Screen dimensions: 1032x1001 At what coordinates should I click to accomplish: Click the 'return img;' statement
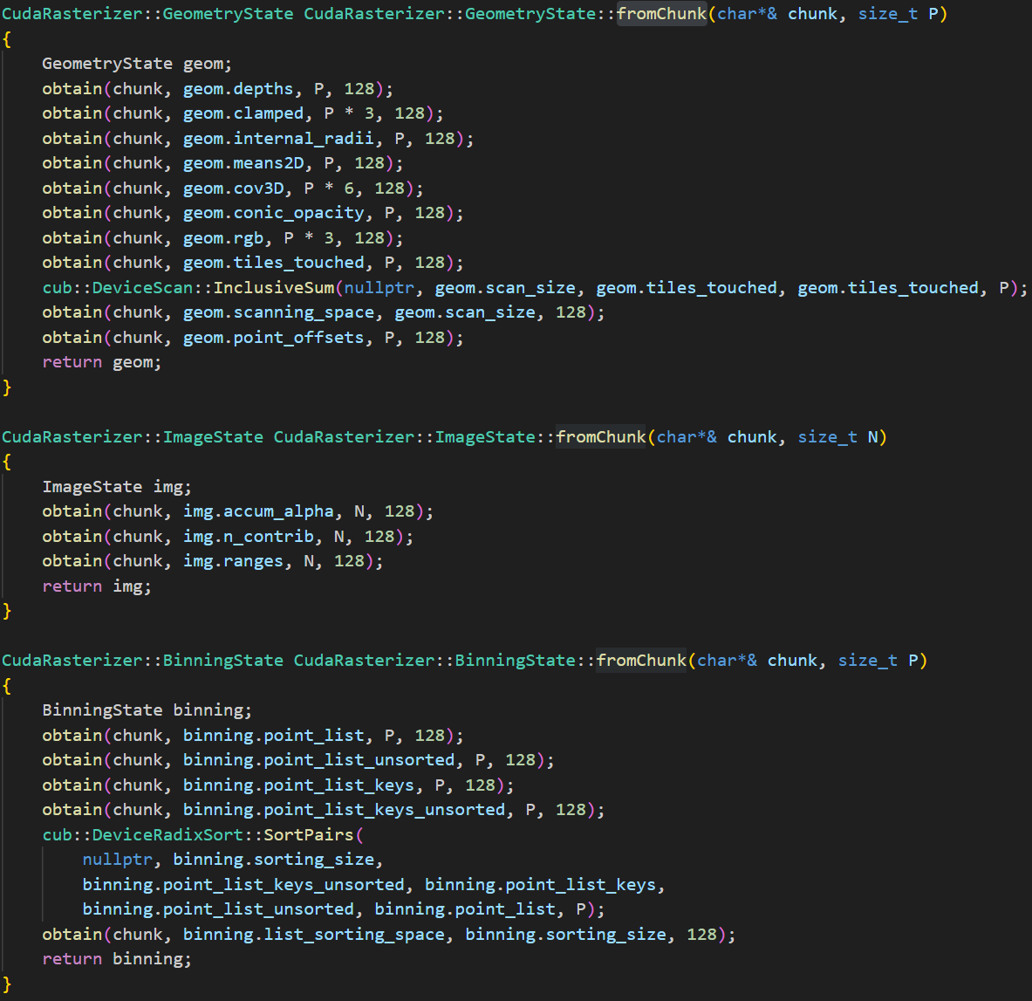97,586
